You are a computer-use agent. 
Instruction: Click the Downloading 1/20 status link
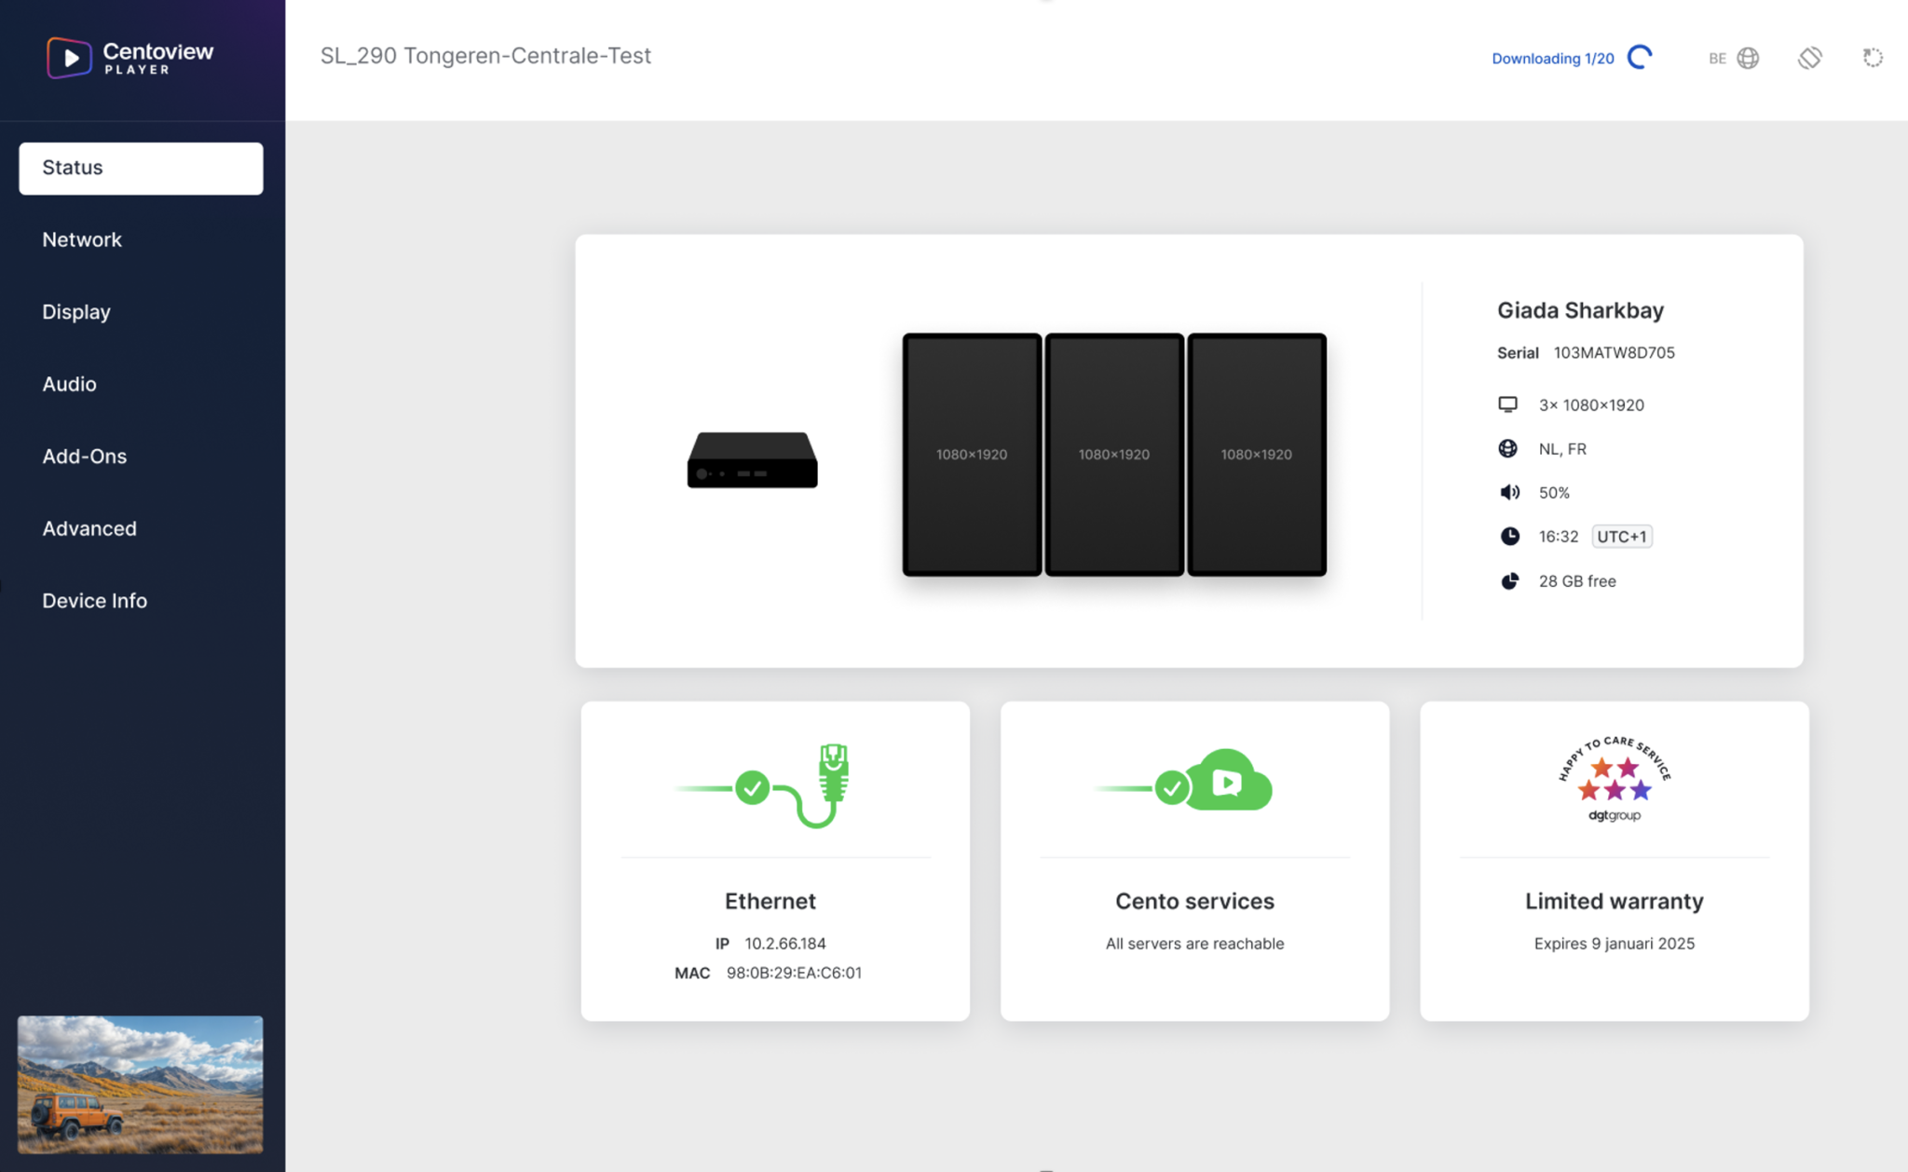point(1552,59)
